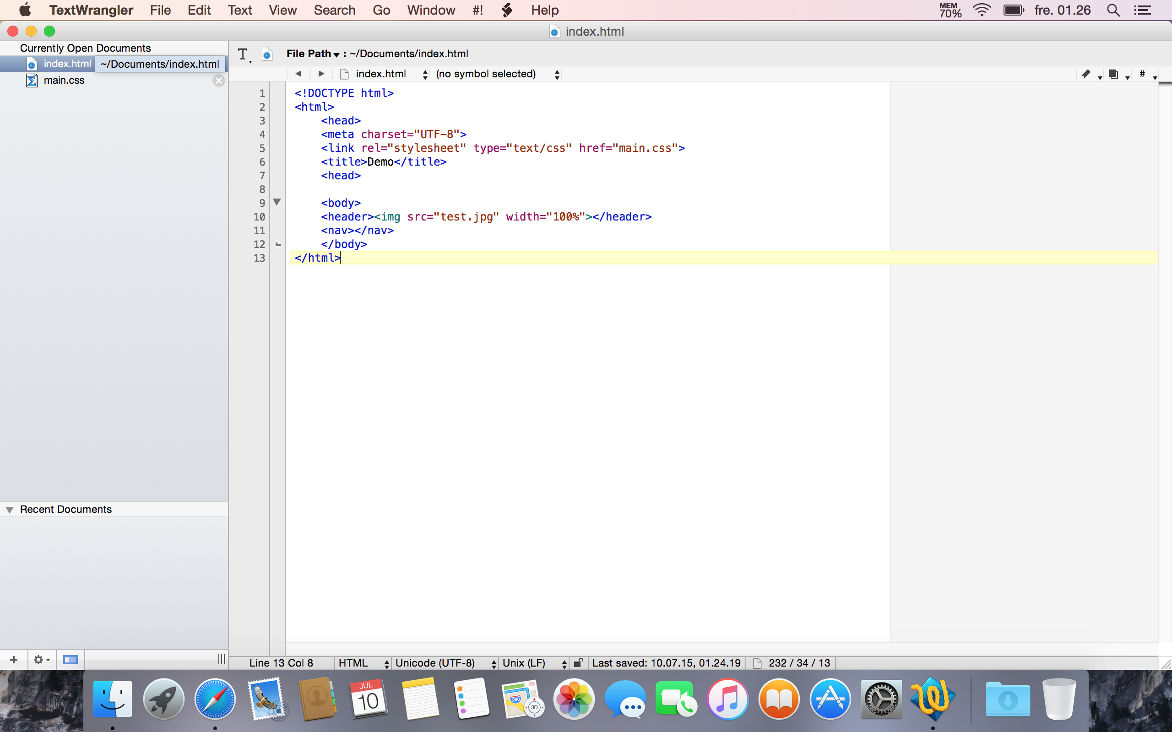Click the text options T icon

tap(243, 54)
